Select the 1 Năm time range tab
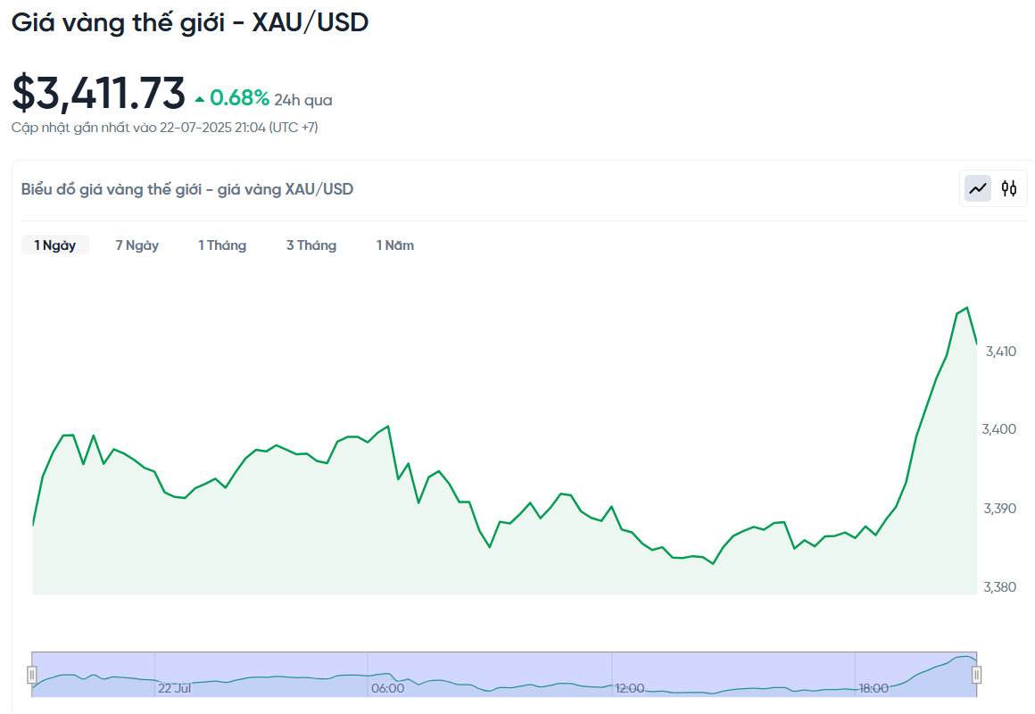The width and height of the screenshot is (1035, 714). pyautogui.click(x=395, y=245)
